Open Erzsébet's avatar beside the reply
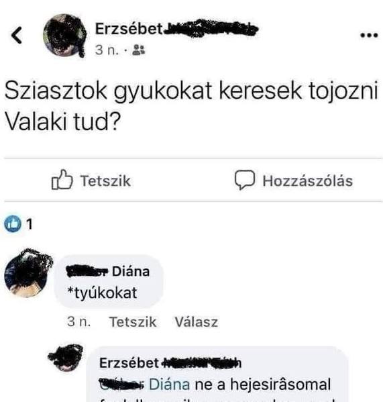 pyautogui.click(x=66, y=358)
